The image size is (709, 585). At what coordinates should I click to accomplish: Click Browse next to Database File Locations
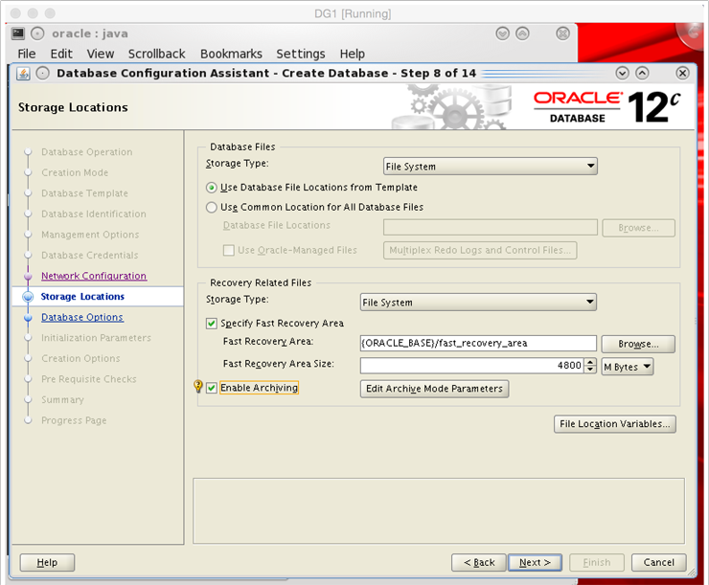point(638,228)
